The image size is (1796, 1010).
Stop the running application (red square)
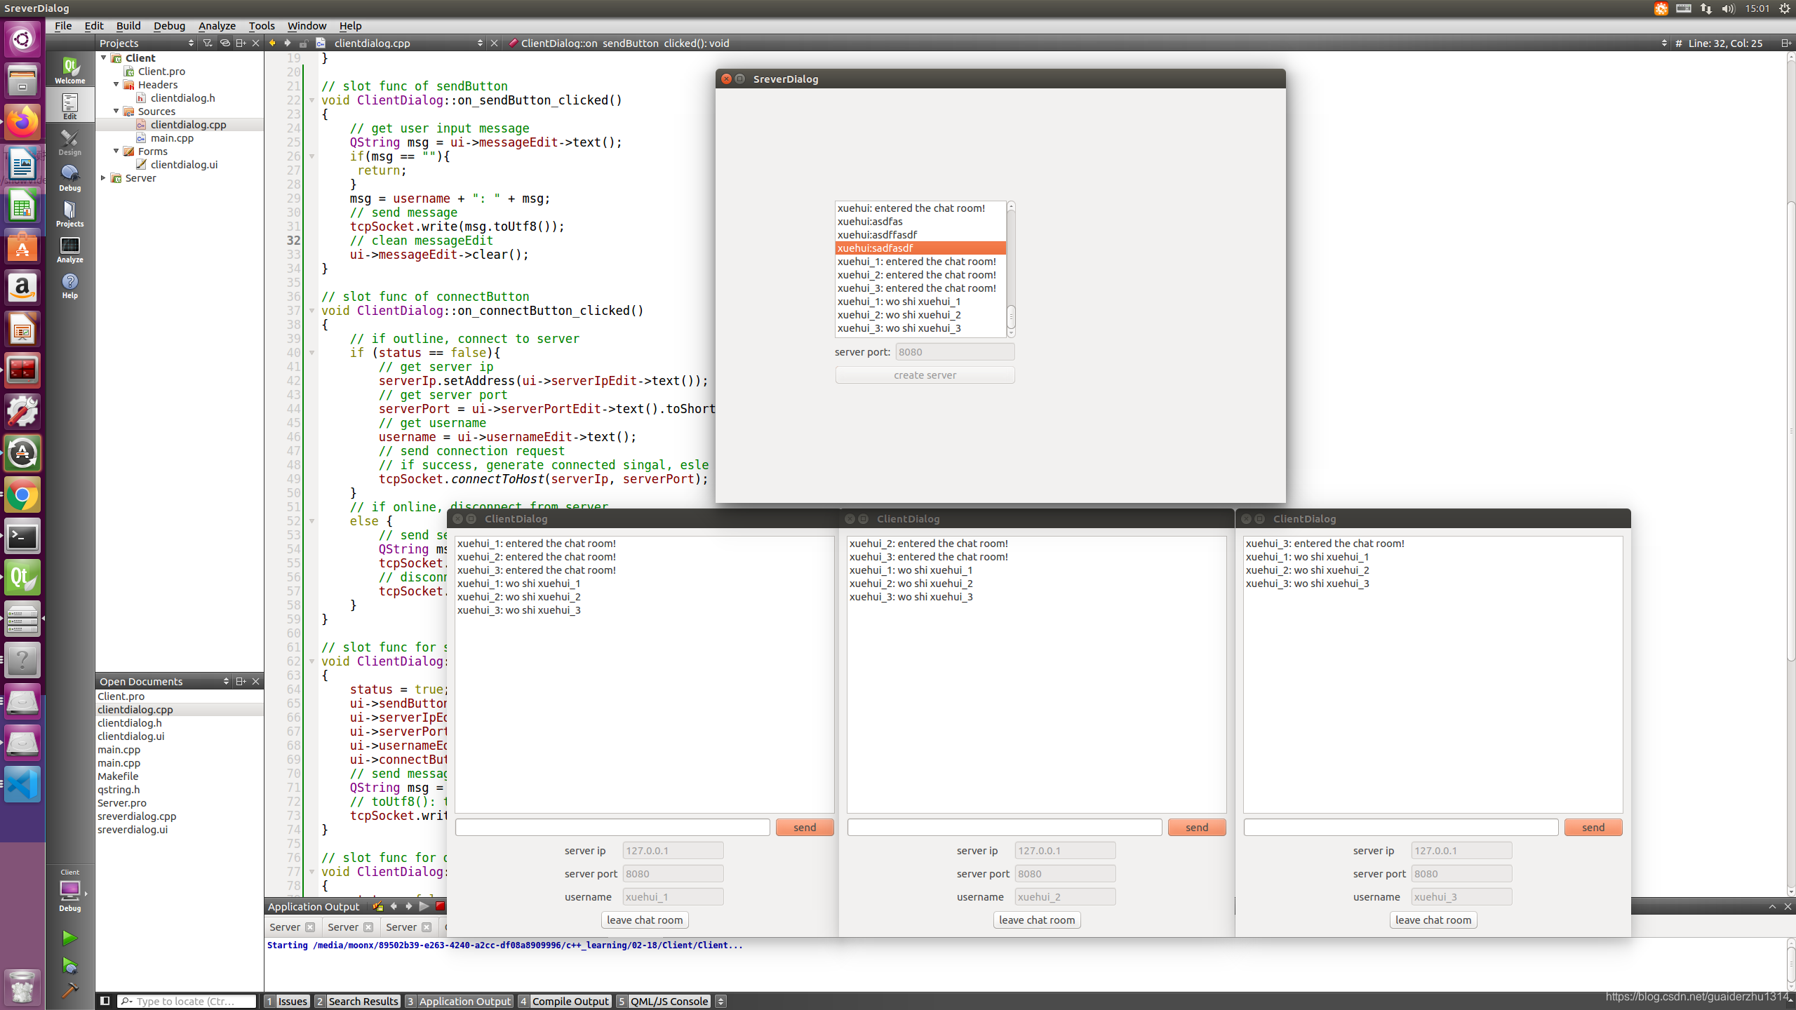click(440, 906)
